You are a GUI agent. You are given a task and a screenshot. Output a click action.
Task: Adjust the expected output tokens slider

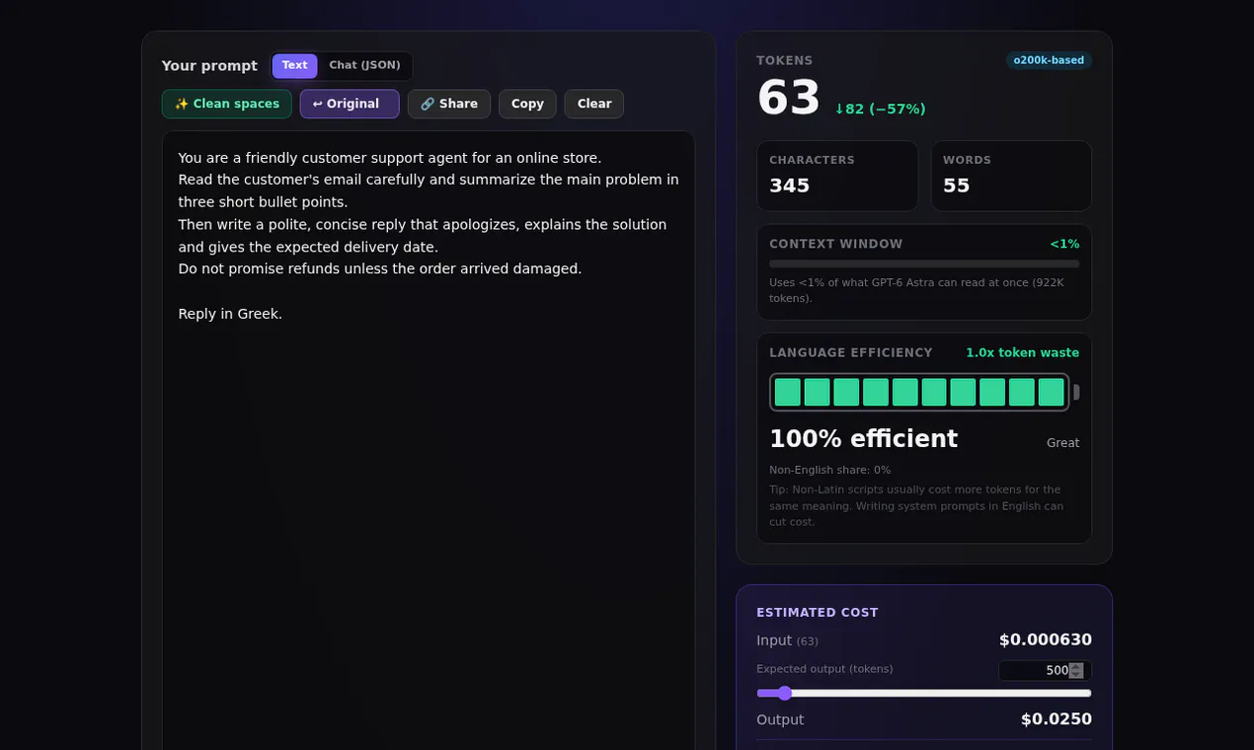pos(924,693)
